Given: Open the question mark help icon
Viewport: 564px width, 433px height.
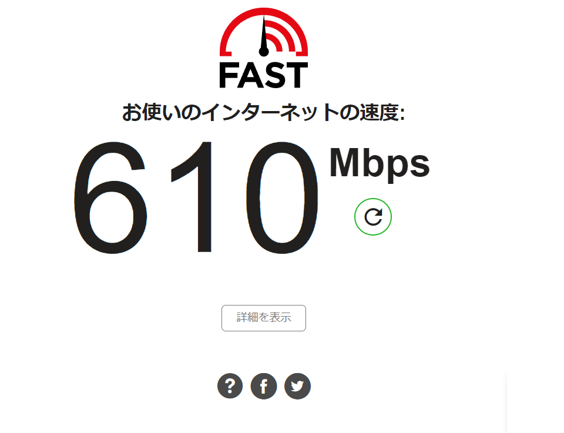Looking at the screenshot, I should (230, 386).
